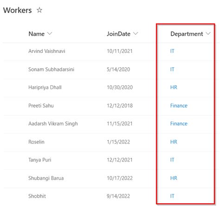Favorite the Workers list with star icon

[39, 10]
